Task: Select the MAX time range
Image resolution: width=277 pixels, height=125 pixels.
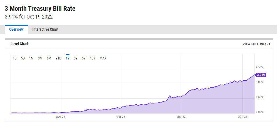Action: pyautogui.click(x=103, y=58)
